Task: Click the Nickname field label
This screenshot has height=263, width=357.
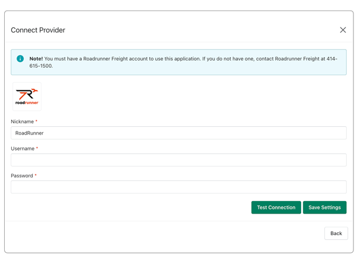Action: point(22,121)
